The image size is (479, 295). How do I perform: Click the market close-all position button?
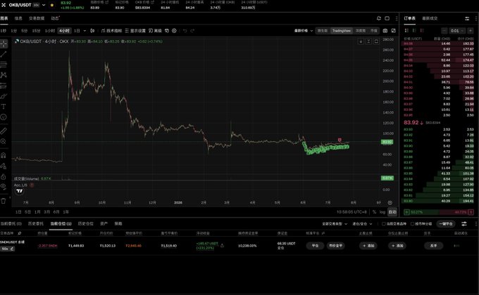[x=335, y=246]
